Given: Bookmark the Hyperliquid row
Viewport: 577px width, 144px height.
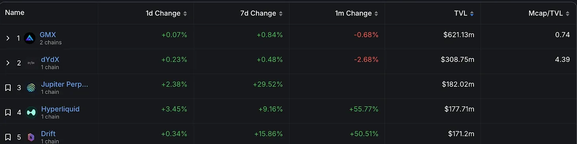Looking at the screenshot, I should click(8, 112).
